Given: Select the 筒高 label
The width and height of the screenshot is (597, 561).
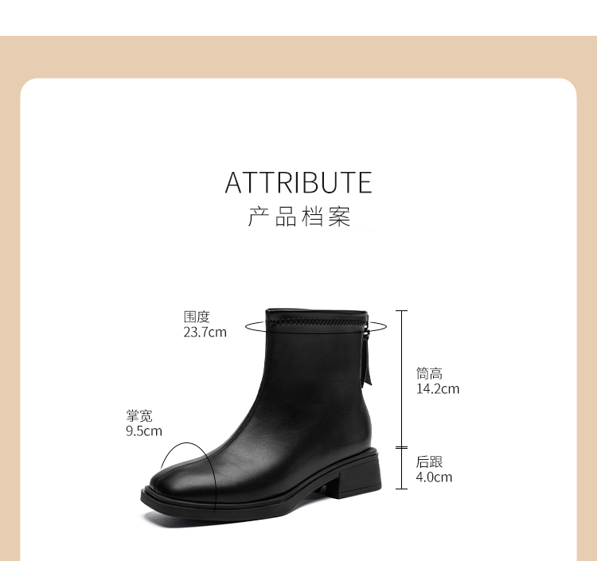Looking at the screenshot, I should pyautogui.click(x=429, y=374).
